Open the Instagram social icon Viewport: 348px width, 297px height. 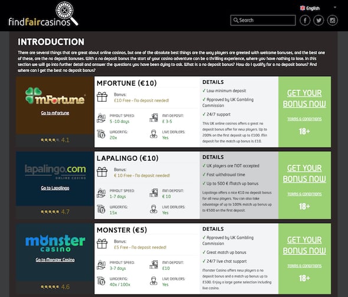coord(332,21)
